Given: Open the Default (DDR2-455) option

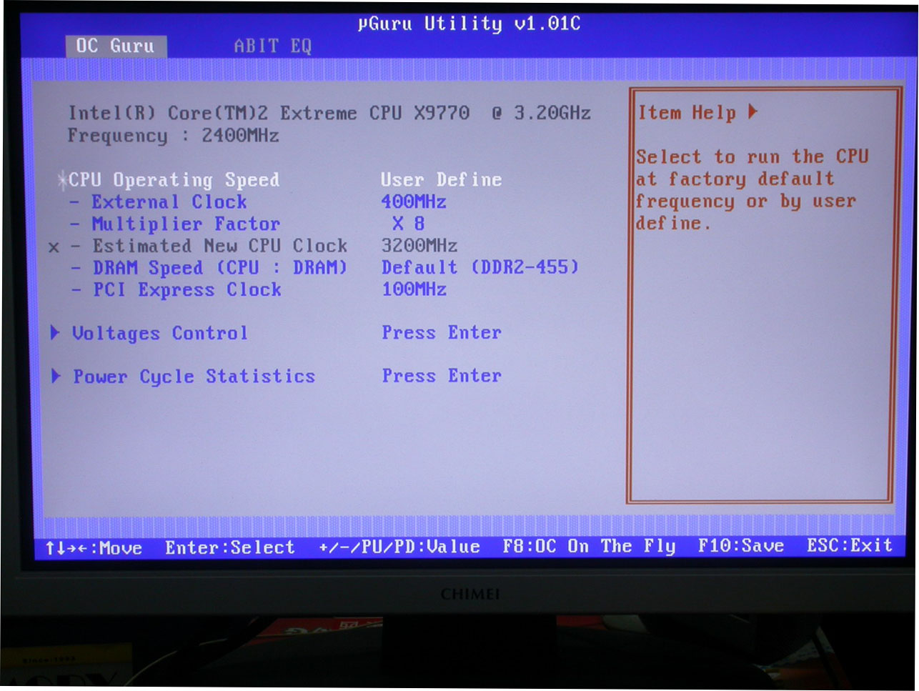Looking at the screenshot, I should [x=480, y=267].
